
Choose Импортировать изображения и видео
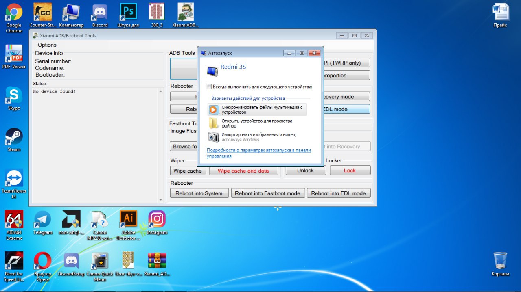(257, 137)
